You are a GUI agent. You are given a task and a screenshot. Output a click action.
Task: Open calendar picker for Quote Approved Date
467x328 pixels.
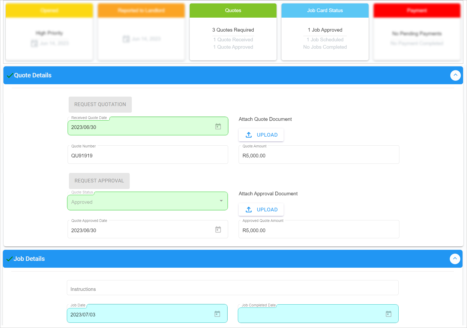(218, 229)
